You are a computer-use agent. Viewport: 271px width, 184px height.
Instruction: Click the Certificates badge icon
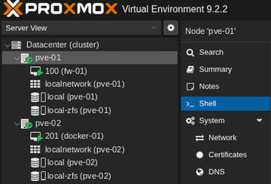click(x=199, y=155)
